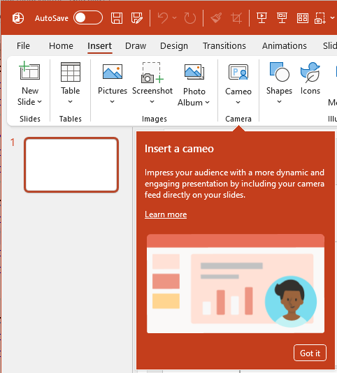The width and height of the screenshot is (337, 373).
Task: Click the Redo/Repeat icon
Action: tap(189, 18)
